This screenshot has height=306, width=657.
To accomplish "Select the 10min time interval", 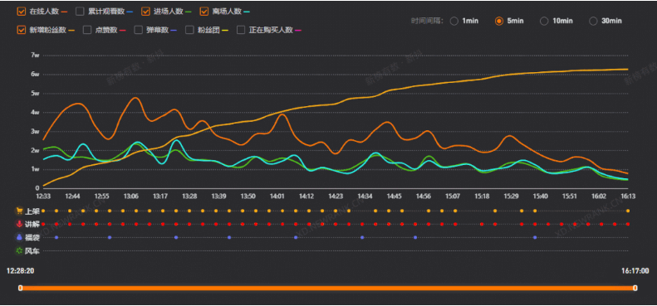I will pos(544,21).
